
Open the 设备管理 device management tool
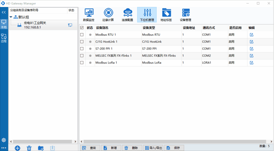coord(186,15)
